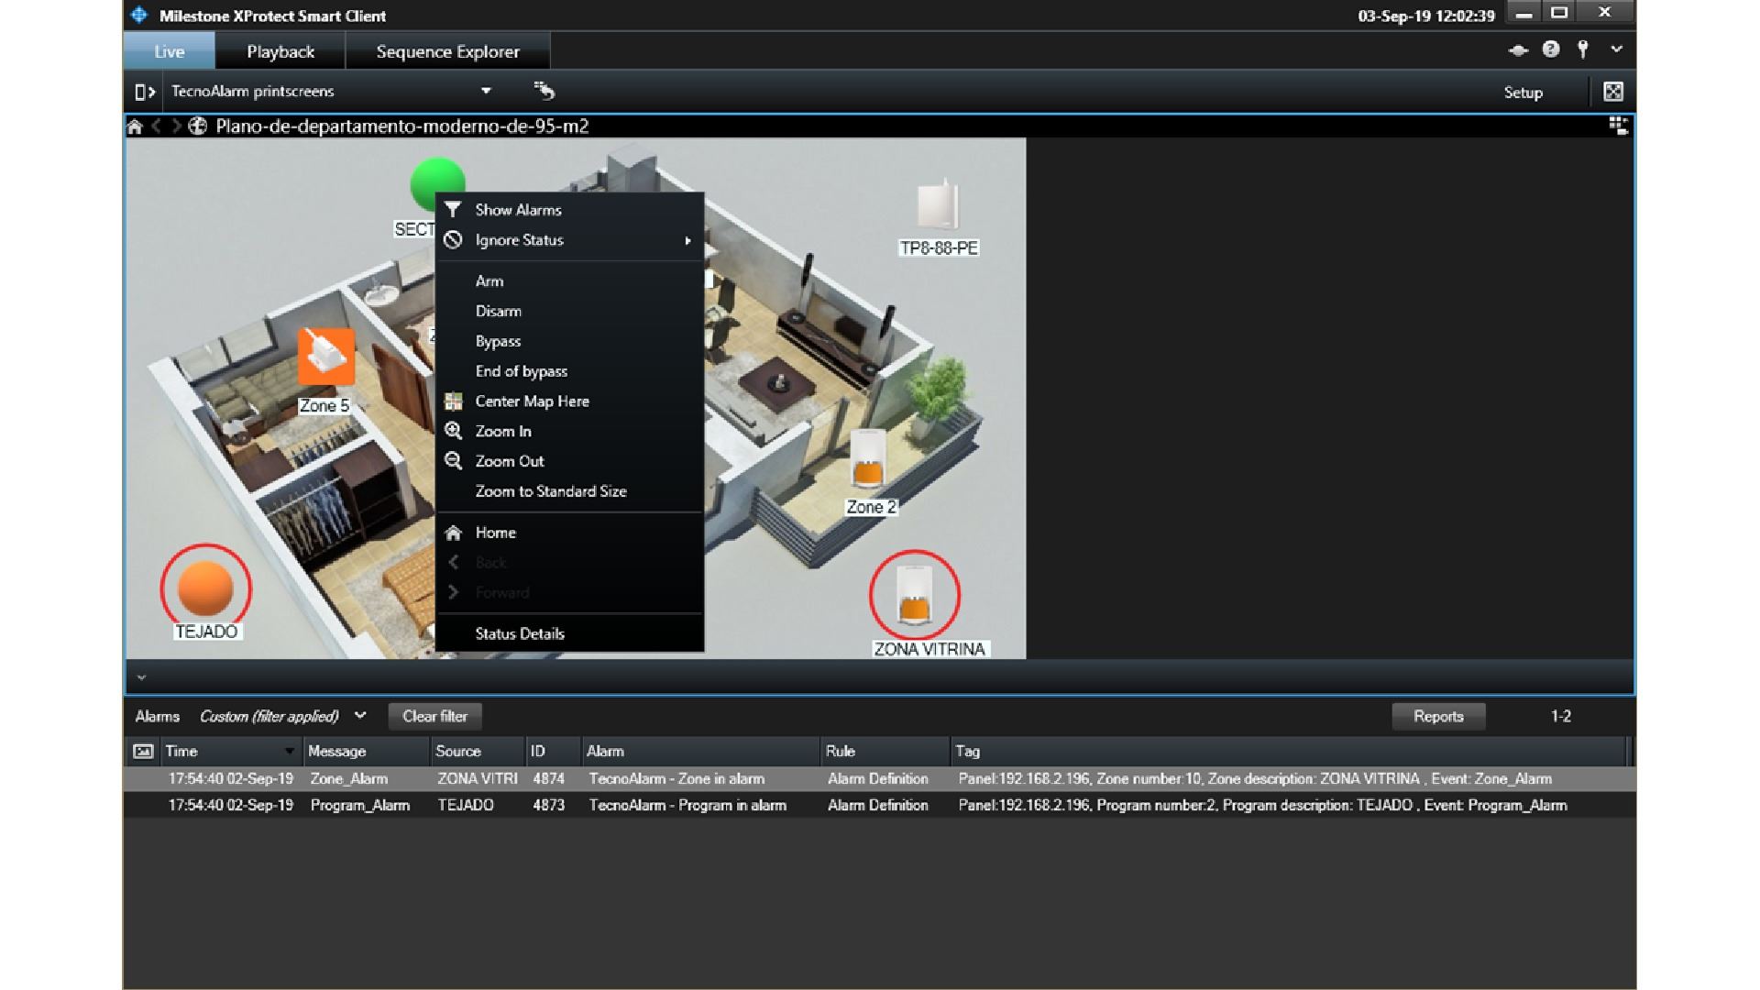The image size is (1760, 990).
Task: Click the 1-2 alarm count text
Action: (1561, 716)
